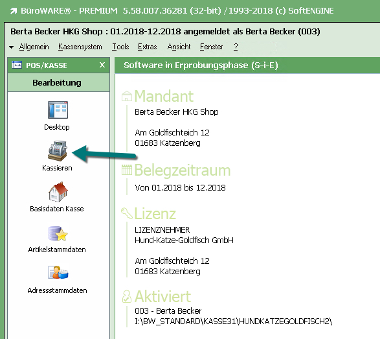Open Adressstammdaten contacts icon

click(58, 272)
